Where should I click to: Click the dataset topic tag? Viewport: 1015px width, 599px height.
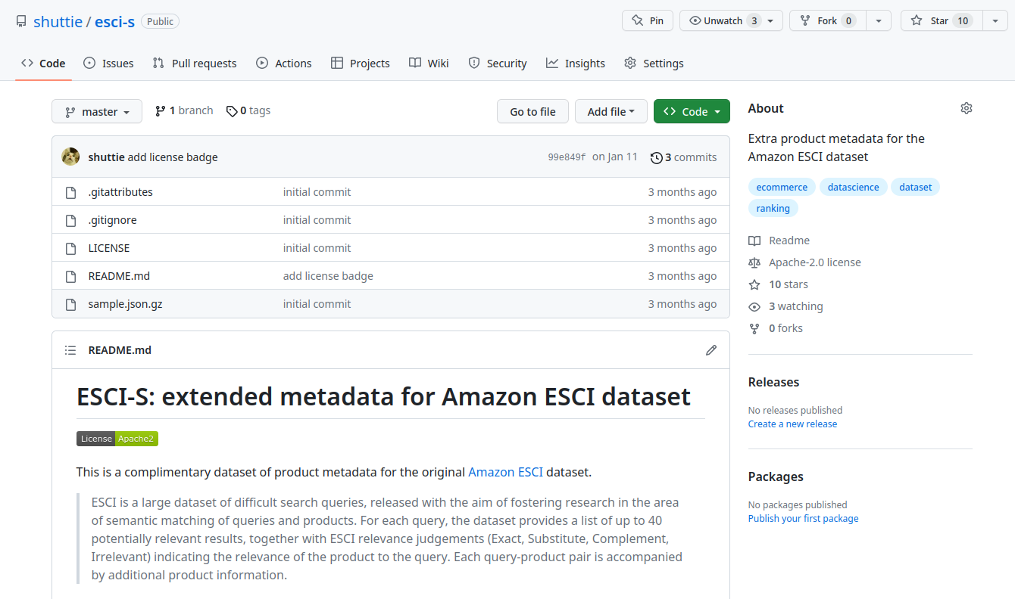[915, 187]
